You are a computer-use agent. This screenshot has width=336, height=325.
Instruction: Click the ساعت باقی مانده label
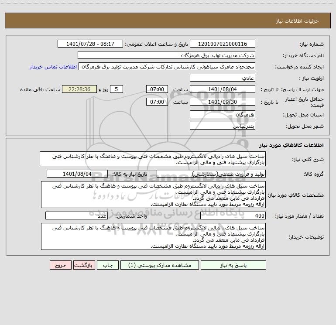(x=40, y=89)
